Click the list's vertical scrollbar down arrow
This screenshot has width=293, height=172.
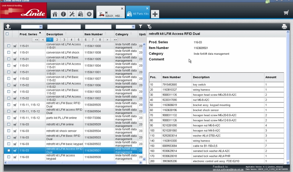[144, 159]
